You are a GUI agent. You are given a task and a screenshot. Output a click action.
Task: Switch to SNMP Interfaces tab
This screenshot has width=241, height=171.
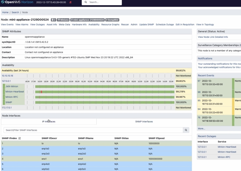tap(144, 121)
